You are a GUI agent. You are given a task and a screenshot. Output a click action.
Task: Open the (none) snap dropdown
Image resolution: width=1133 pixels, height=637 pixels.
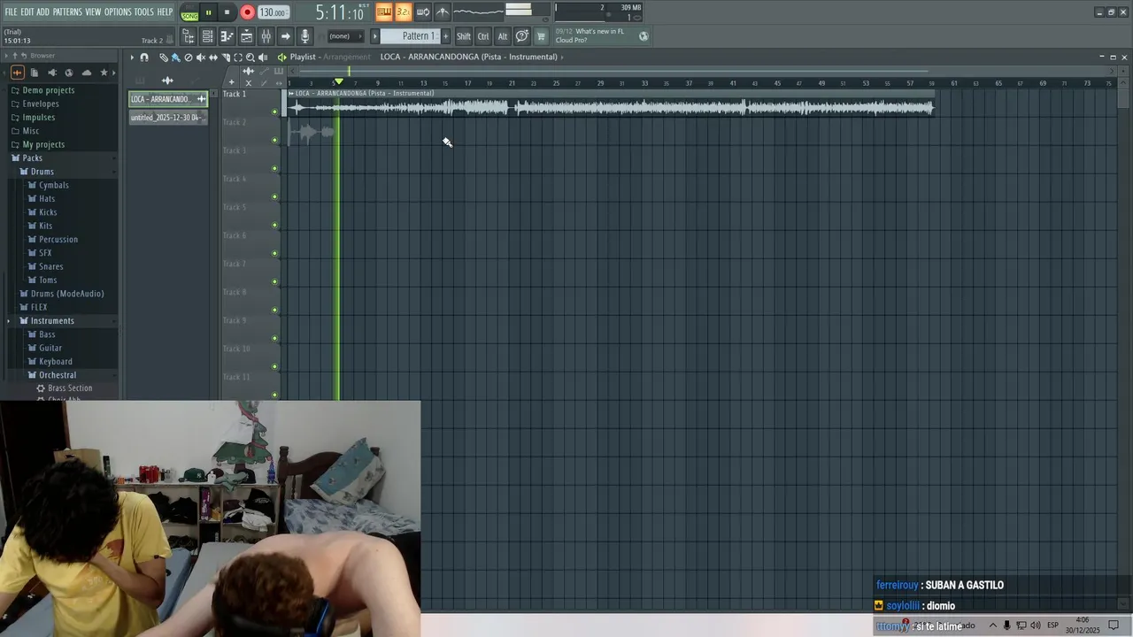click(x=346, y=36)
